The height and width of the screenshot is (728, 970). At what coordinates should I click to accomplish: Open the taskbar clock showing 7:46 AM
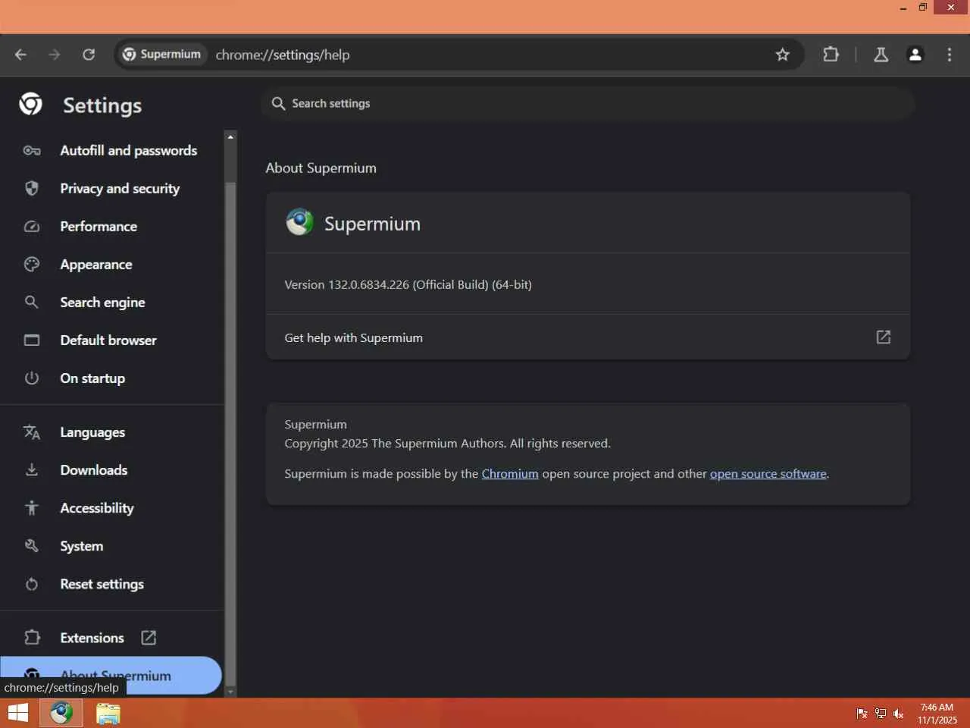pos(937,714)
